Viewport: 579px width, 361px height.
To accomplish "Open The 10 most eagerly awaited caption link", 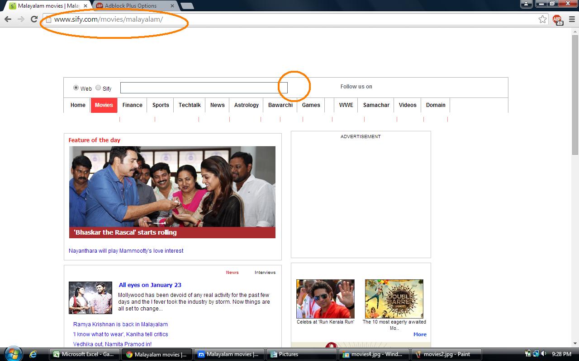I will [394, 325].
